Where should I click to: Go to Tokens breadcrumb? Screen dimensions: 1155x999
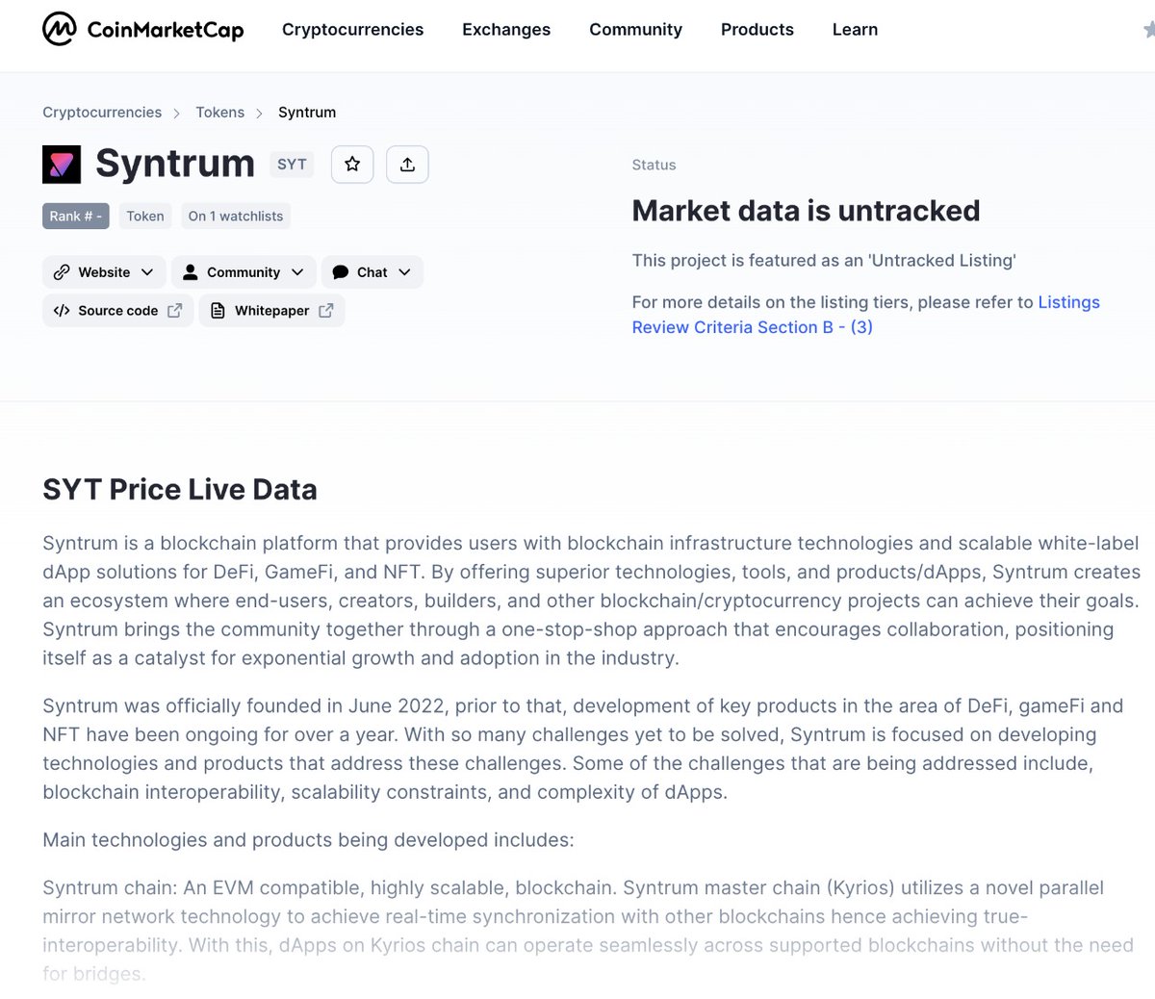(x=220, y=113)
